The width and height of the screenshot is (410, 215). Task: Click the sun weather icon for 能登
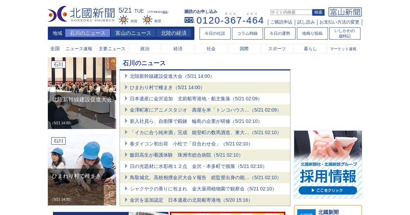[x=148, y=20]
